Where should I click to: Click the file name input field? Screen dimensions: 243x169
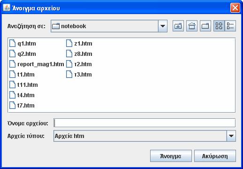(x=144, y=123)
